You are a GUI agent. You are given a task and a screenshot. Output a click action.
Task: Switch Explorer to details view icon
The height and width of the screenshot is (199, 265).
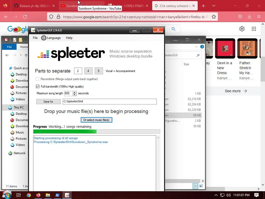[x=196, y=186]
